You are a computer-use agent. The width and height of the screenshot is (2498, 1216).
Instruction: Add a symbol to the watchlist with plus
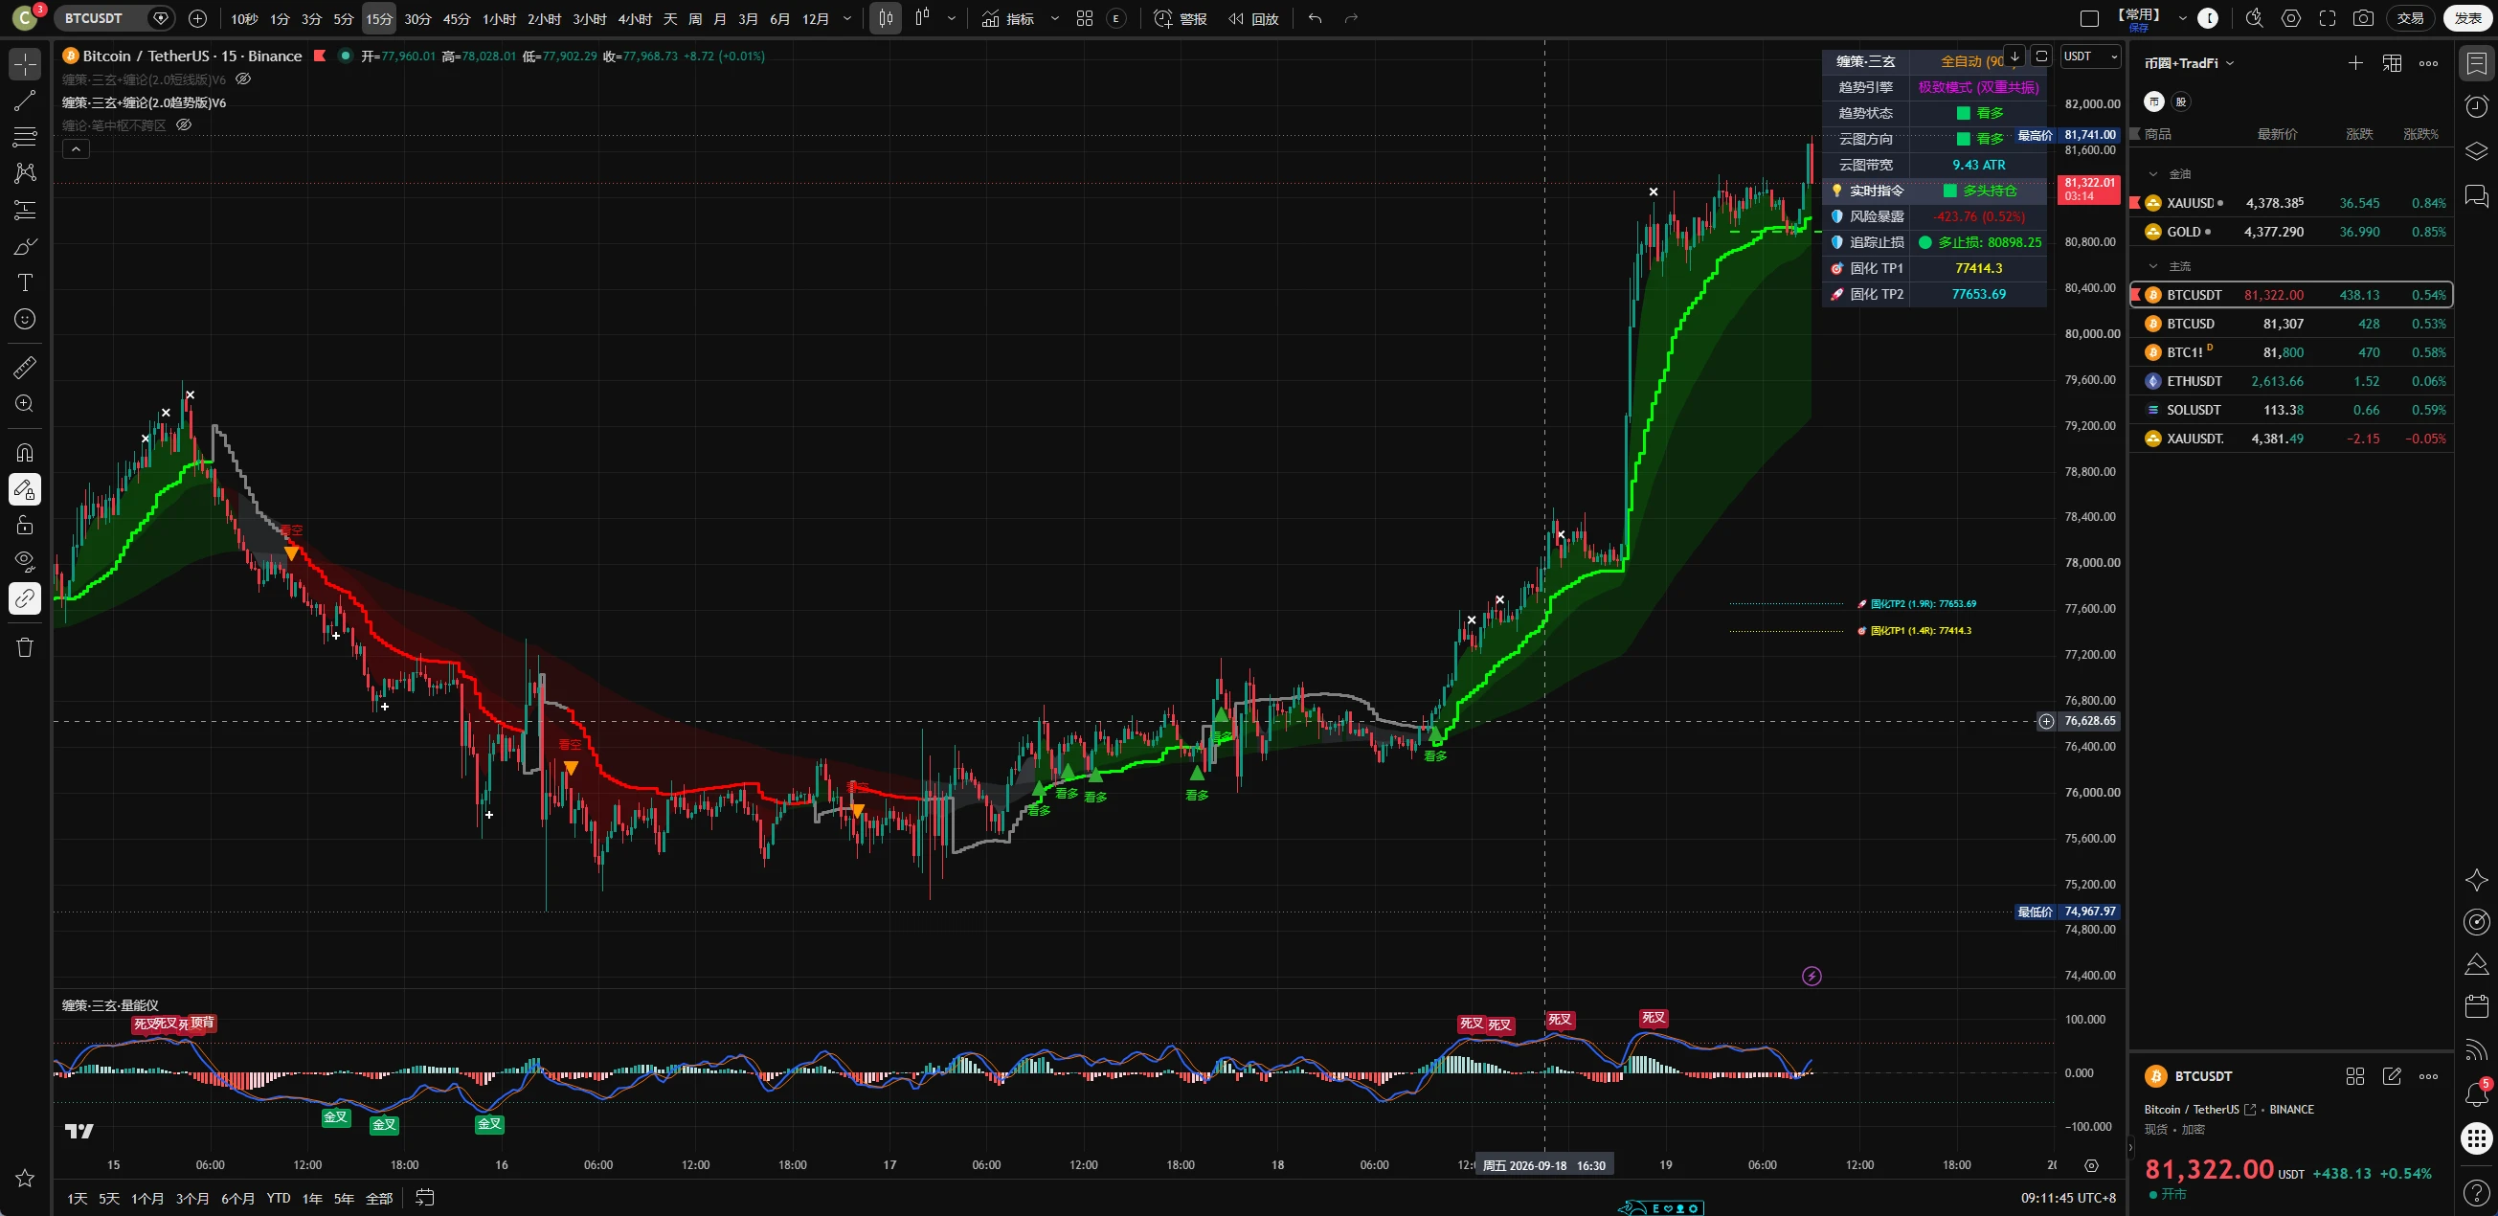point(2355,63)
